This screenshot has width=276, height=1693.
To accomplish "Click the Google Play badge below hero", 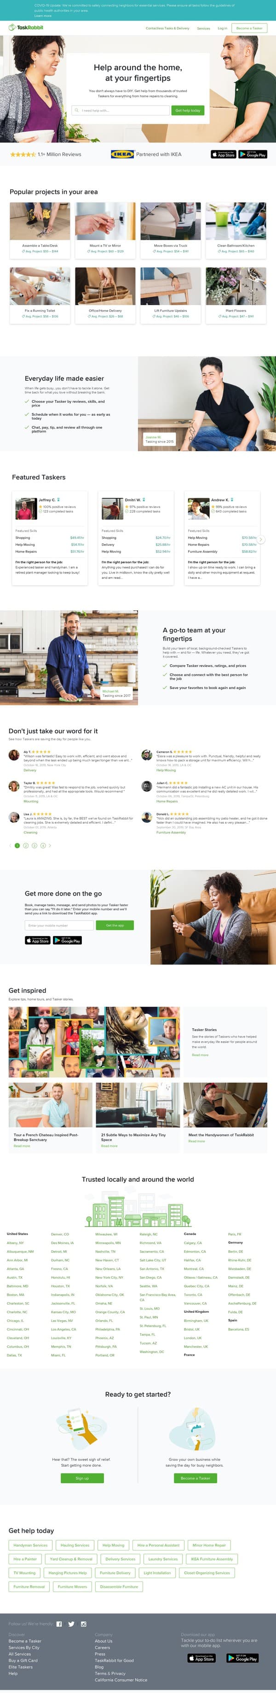I will coord(253,154).
